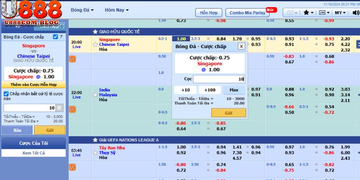Toggle Chấp nhận bất cứ tỷ lệ cược checkbox

(6, 94)
